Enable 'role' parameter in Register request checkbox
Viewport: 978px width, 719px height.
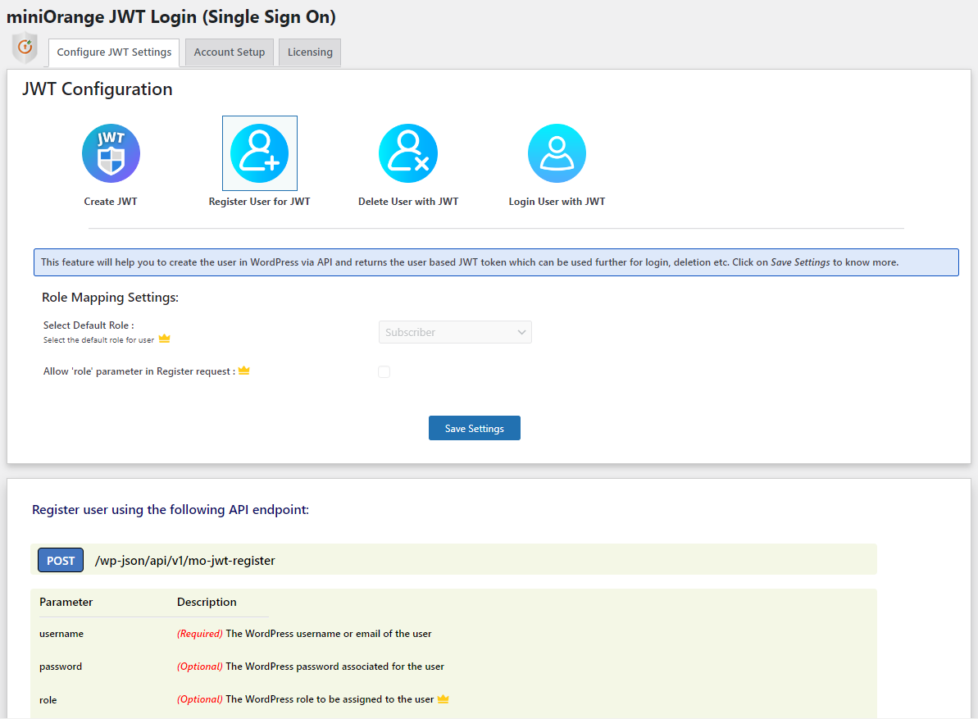(384, 371)
